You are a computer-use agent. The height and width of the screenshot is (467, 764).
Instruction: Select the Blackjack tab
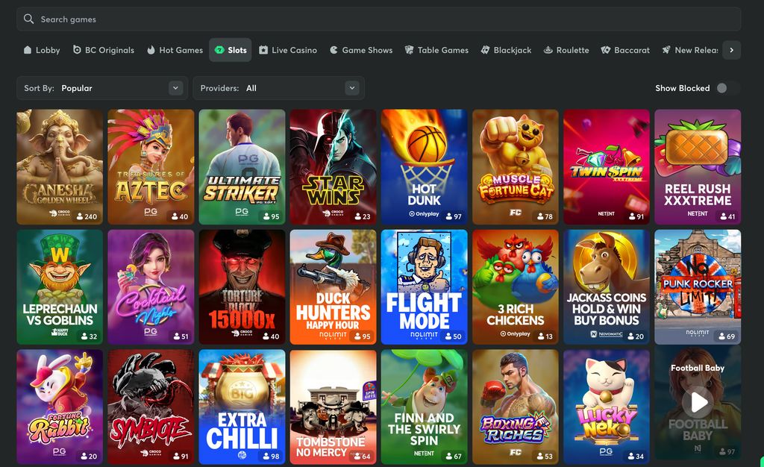click(506, 50)
